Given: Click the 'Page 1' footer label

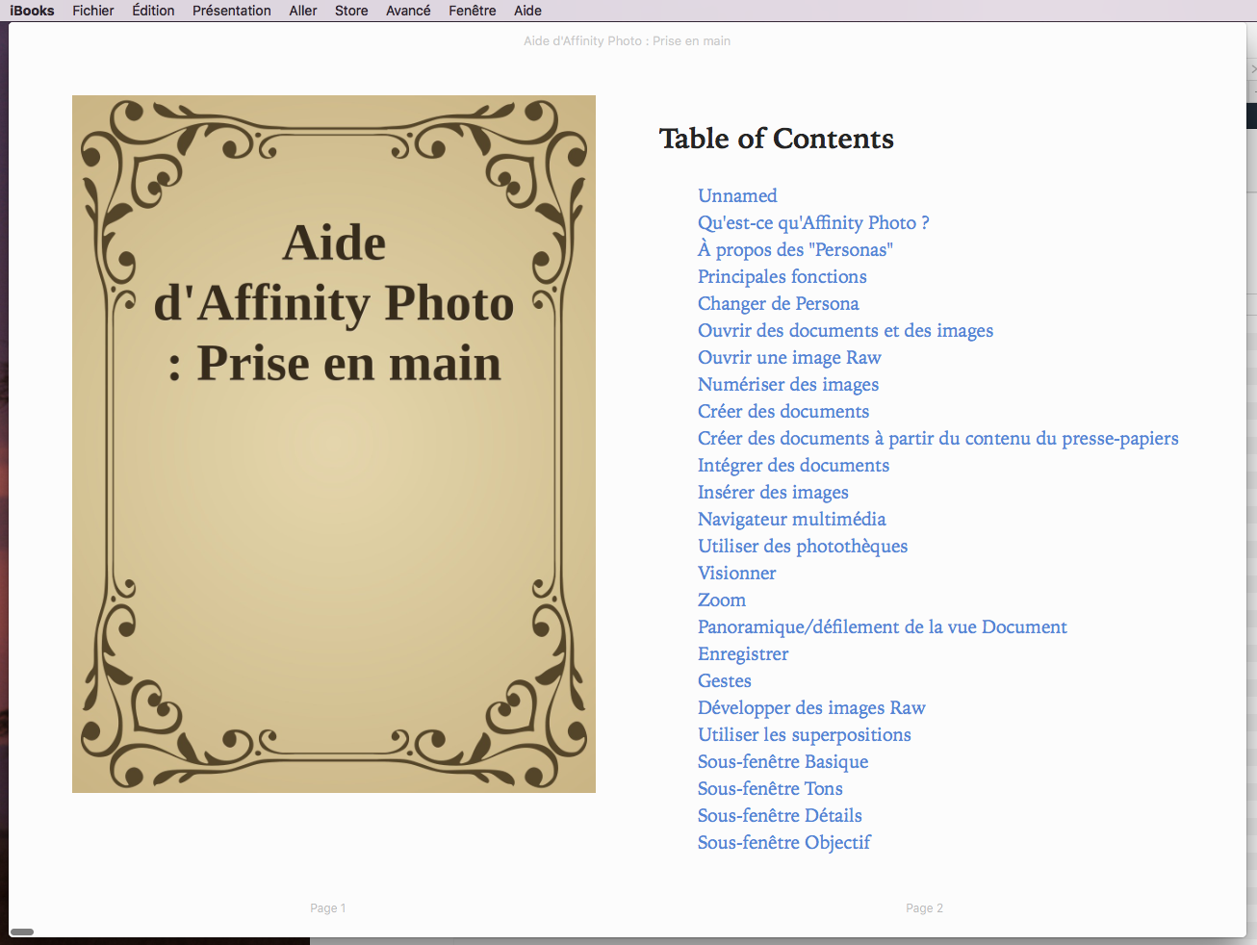Looking at the screenshot, I should (327, 907).
